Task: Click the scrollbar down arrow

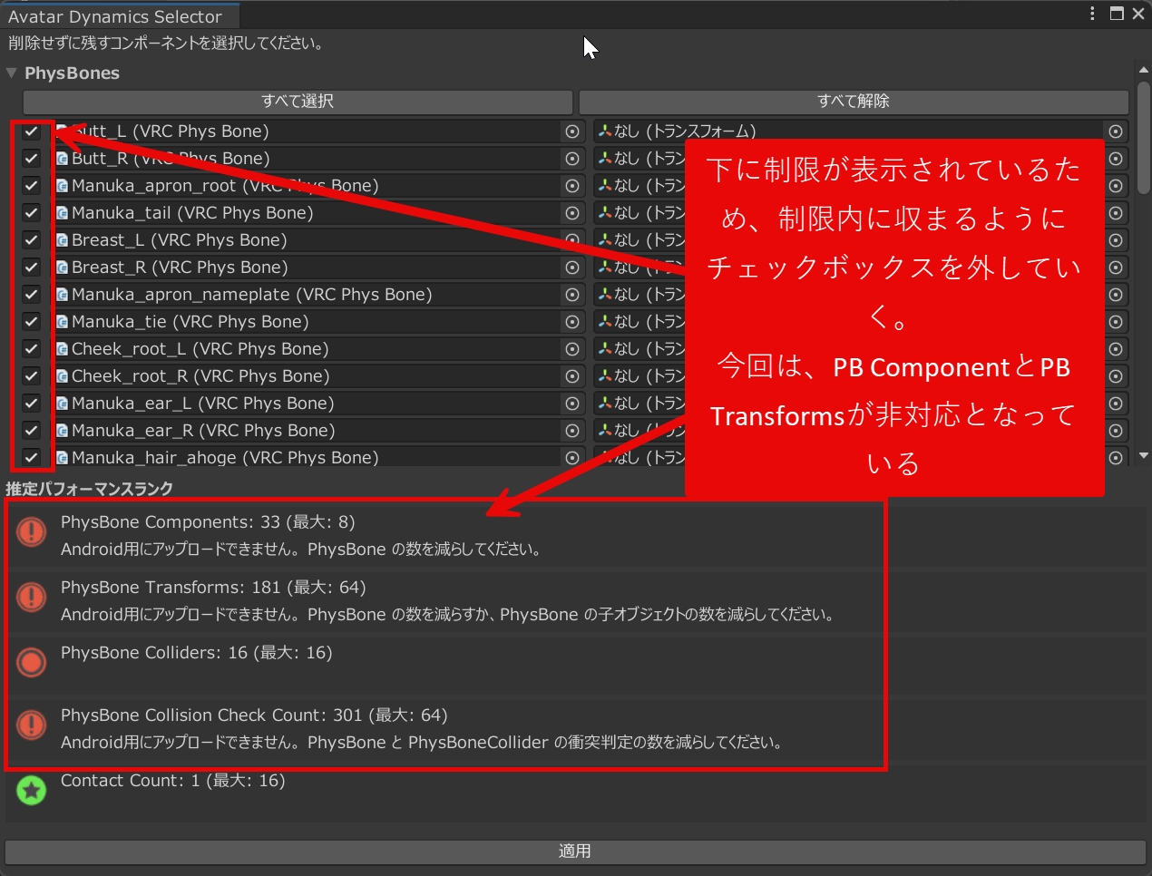Action: [x=1143, y=456]
